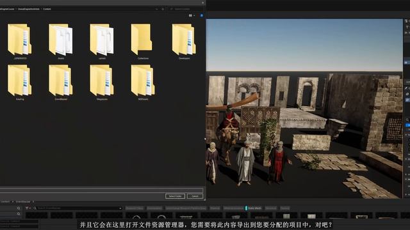Image resolution: width=410 pixels, height=230 pixels.
Task: Select the first folder in the top row
Action: click(20, 42)
